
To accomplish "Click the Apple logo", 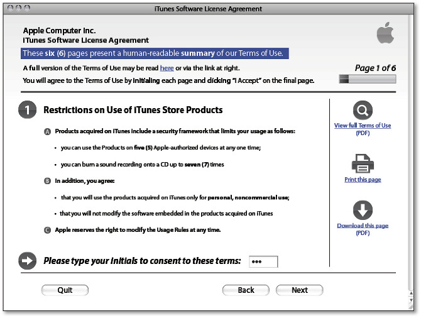I will 385,33.
